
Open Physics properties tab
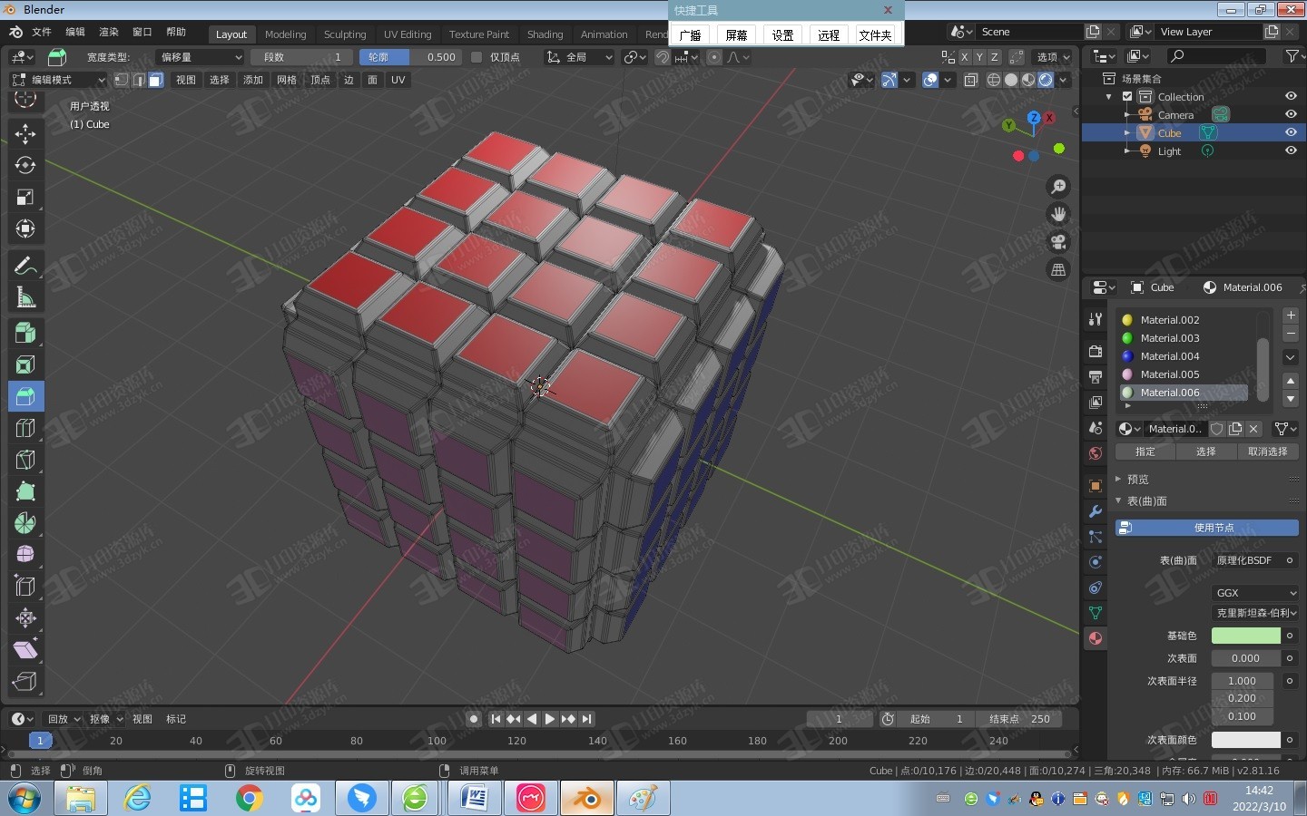1096,562
